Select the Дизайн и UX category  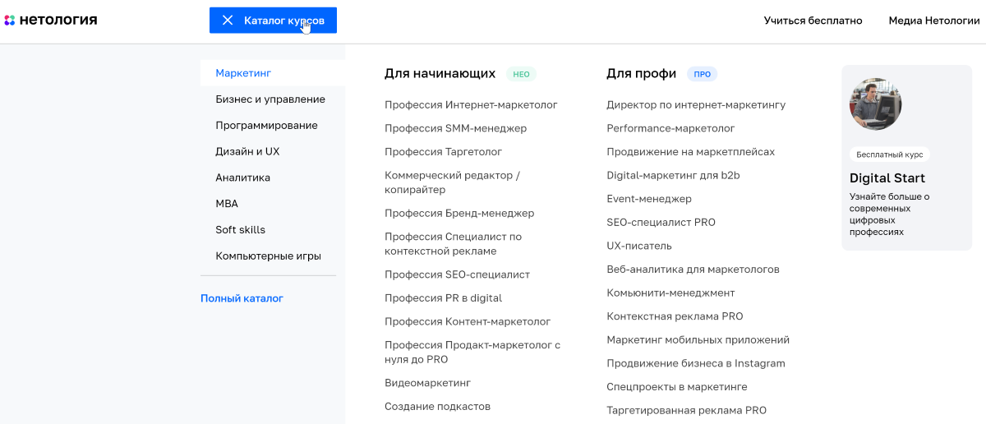[247, 152]
